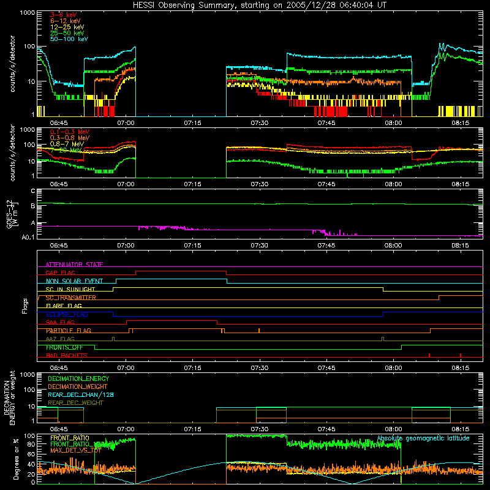Click the 'Flags' vertical axis title
Viewport: 490px width, 490px height.
25,306
